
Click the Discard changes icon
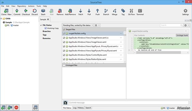click(x=35, y=12)
